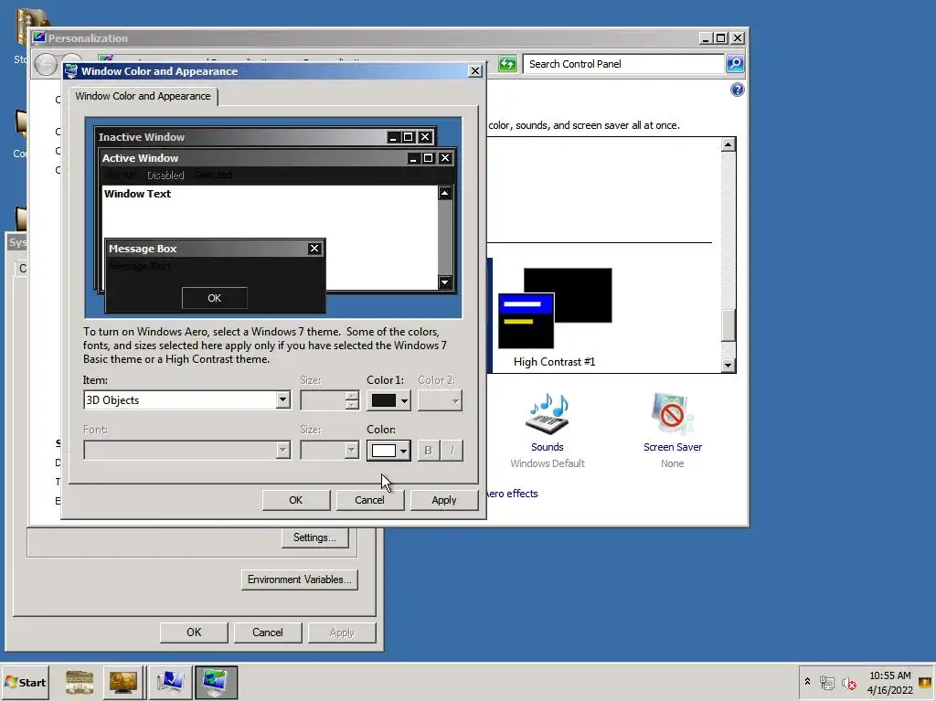Click the Sounds link label
This screenshot has width=936, height=702.
pos(548,447)
